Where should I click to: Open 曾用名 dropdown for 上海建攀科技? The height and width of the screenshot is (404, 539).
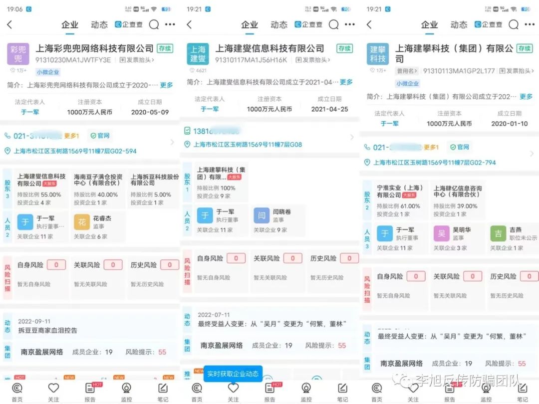click(x=407, y=71)
